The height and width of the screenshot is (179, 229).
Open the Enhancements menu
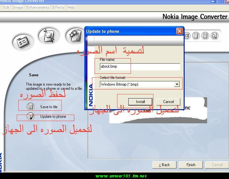coord(38,7)
